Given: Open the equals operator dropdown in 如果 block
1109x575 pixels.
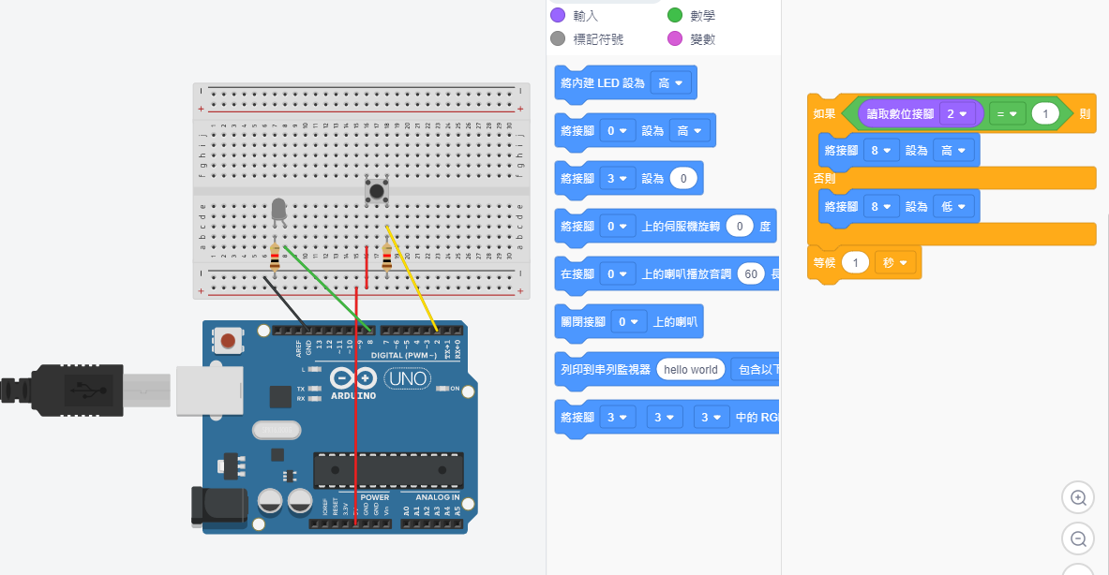Looking at the screenshot, I should [x=1006, y=113].
